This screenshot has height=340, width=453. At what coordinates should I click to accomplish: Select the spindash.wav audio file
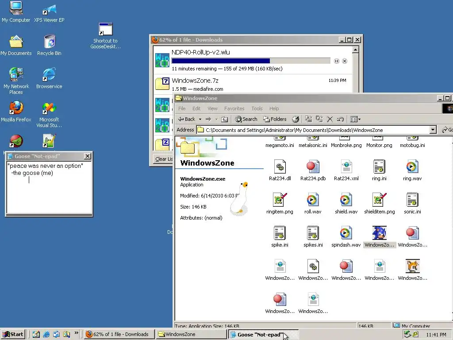click(346, 233)
